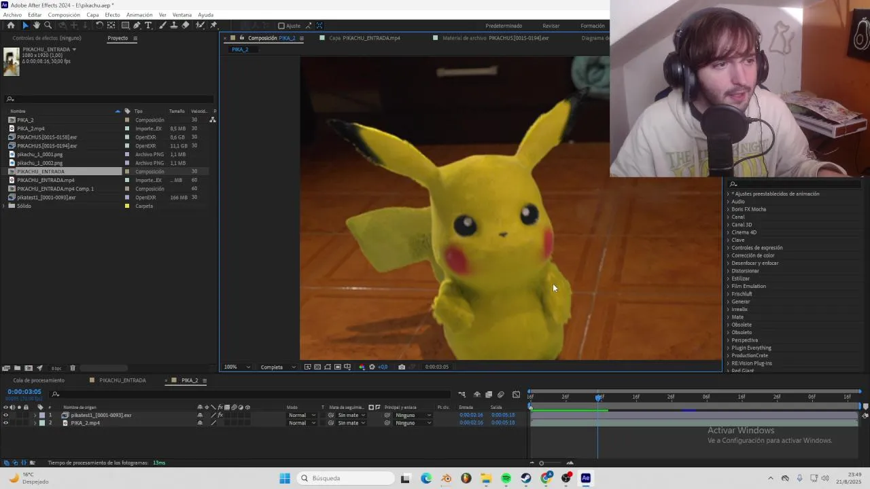
Task: Toggle frame blending for the timeline
Action: (489, 395)
